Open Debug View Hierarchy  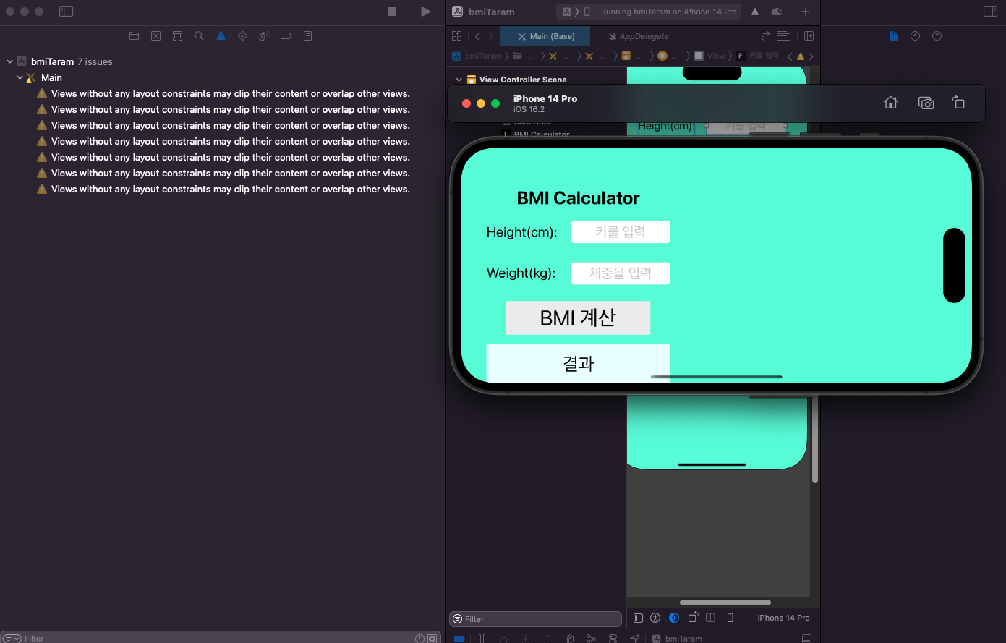coord(570,639)
